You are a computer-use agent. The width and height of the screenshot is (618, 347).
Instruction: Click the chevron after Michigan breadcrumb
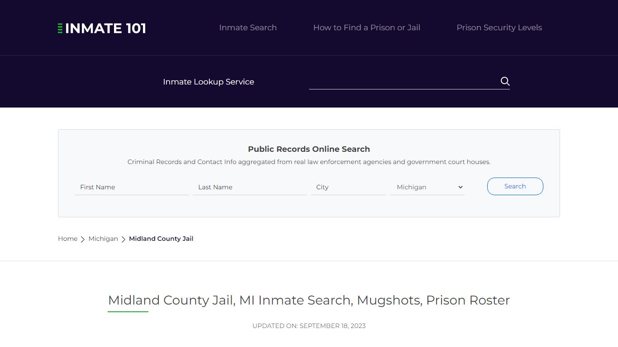124,239
